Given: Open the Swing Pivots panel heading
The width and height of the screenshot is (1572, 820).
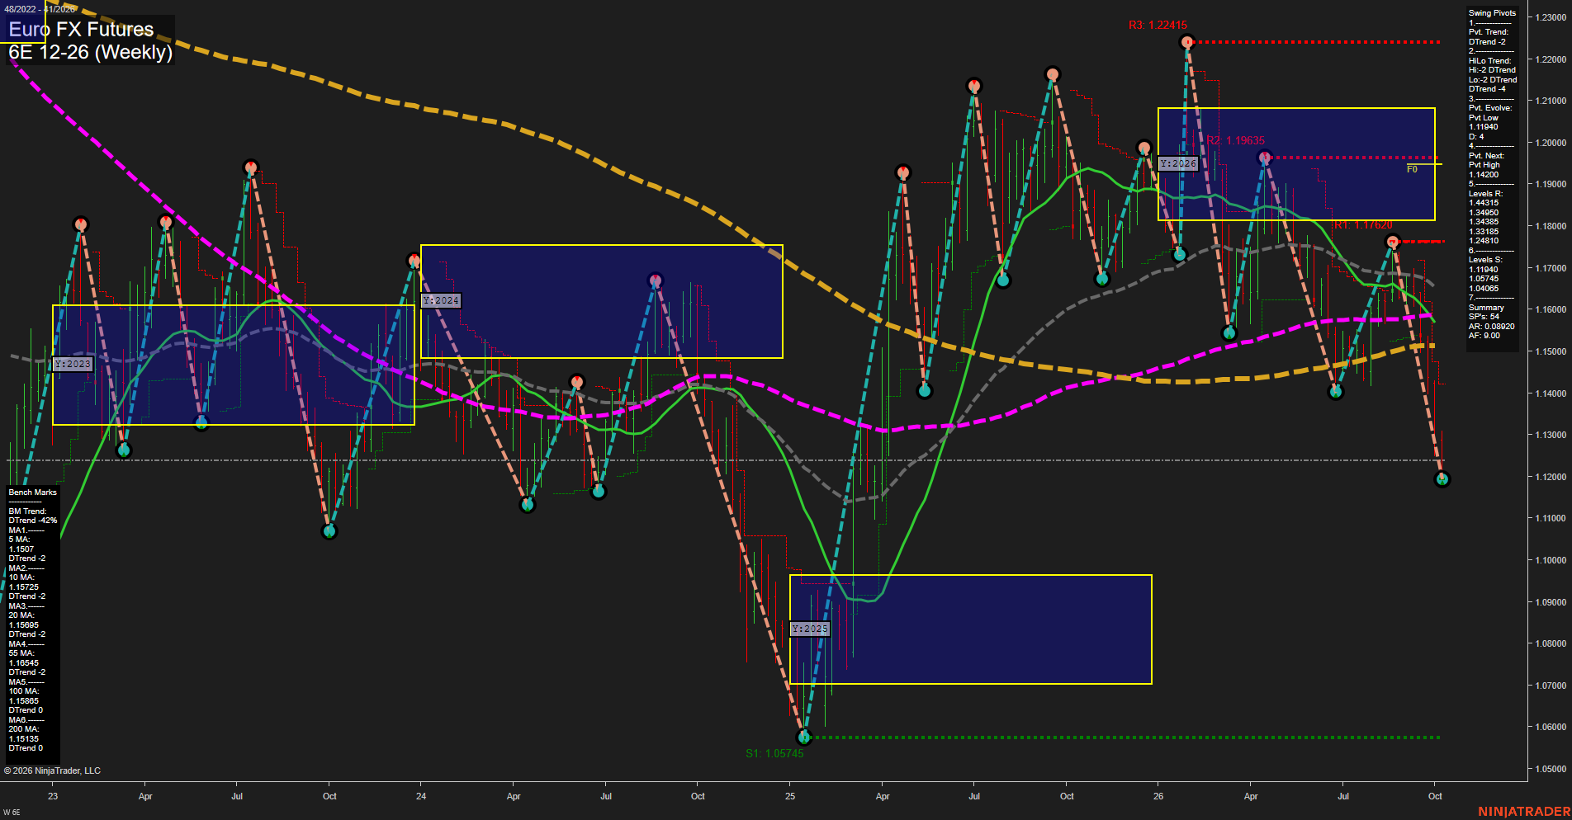Looking at the screenshot, I should [1492, 13].
